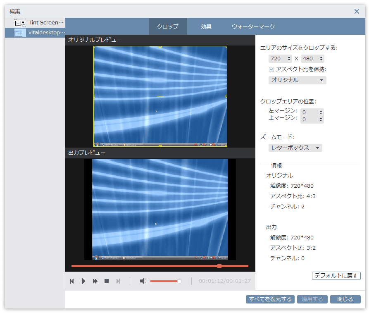Click the チャンネル: 0 text
The width and height of the screenshot is (369, 313).
coord(287,258)
